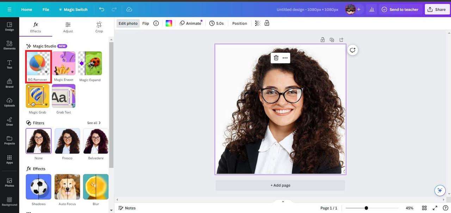Open the Brand sidebar panel
Screen dimensions: 451x213
tap(10, 83)
